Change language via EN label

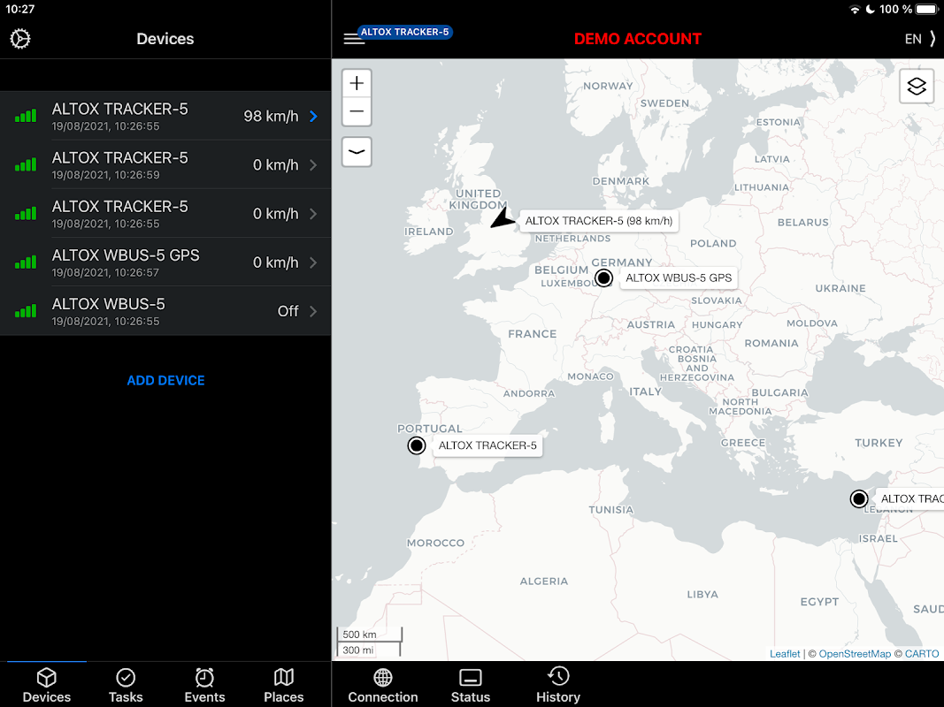[x=913, y=39]
